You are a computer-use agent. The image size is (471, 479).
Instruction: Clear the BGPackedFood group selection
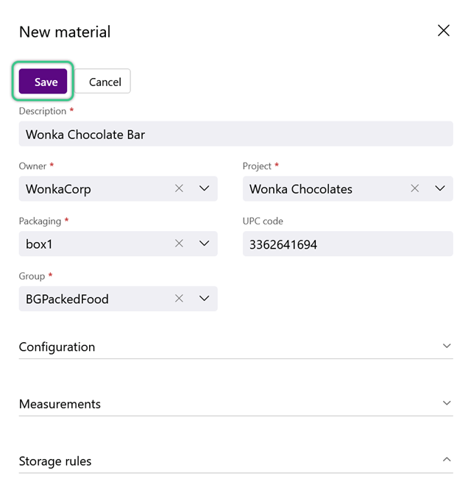click(179, 299)
